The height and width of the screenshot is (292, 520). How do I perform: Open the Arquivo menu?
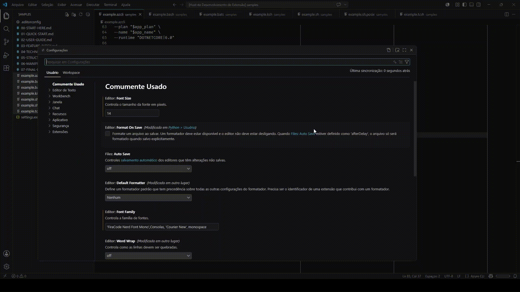(x=18, y=5)
